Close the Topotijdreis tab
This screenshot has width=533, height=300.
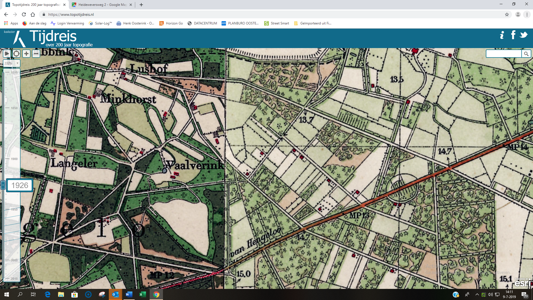click(x=64, y=5)
